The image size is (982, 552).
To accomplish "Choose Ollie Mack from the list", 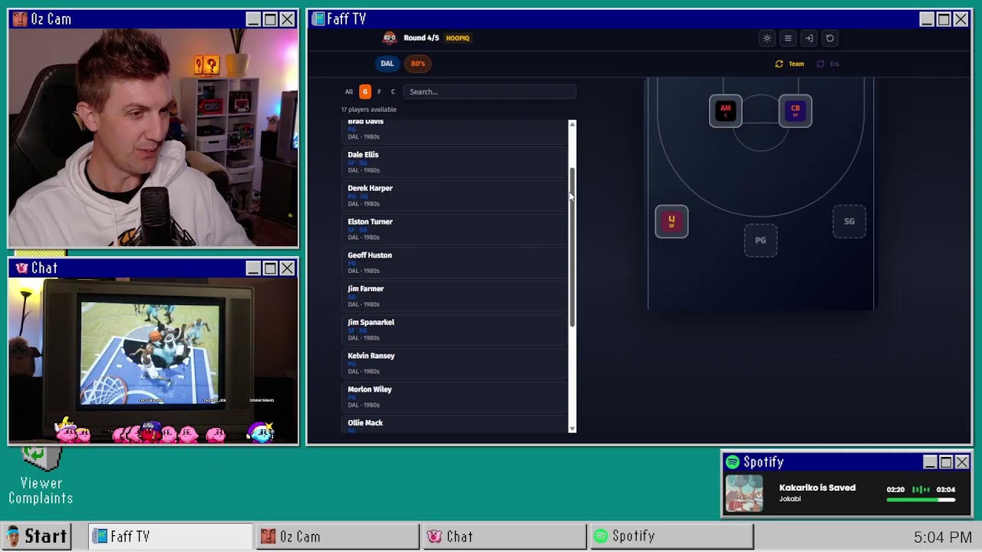I will click(456, 426).
